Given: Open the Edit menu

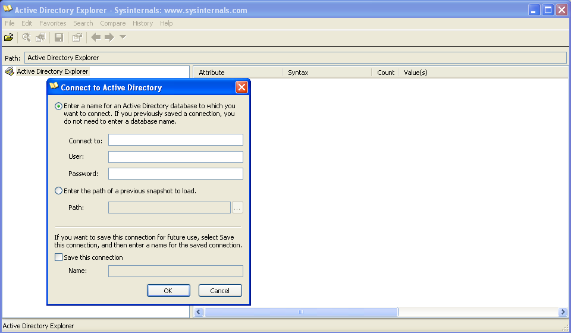Looking at the screenshot, I should click(27, 23).
